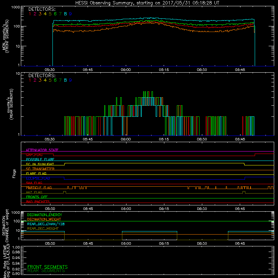Click the ECLIPSE_FLAG label
This screenshot has width=278, height=278.
pos(38,178)
